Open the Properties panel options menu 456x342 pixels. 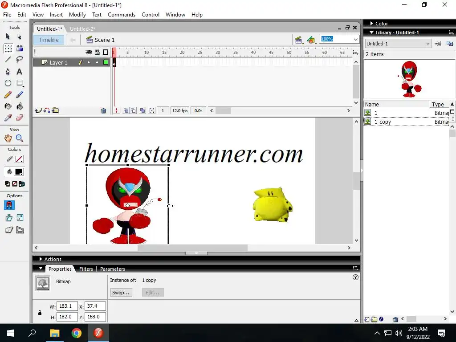click(x=355, y=268)
